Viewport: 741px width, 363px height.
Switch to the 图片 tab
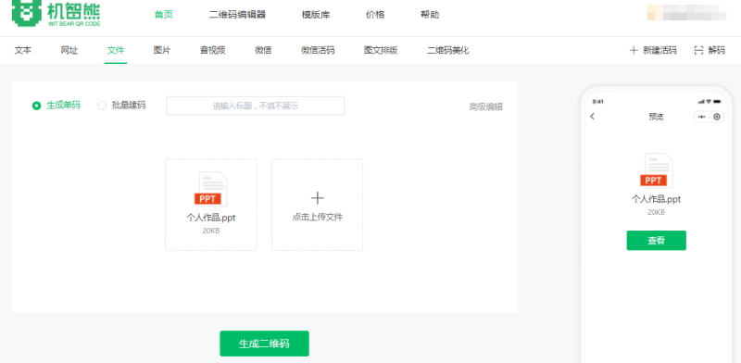click(x=162, y=51)
